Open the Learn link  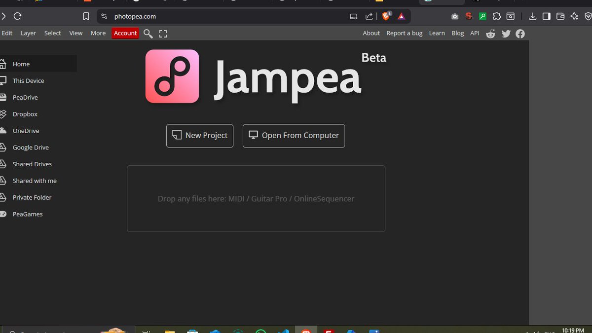[437, 33]
